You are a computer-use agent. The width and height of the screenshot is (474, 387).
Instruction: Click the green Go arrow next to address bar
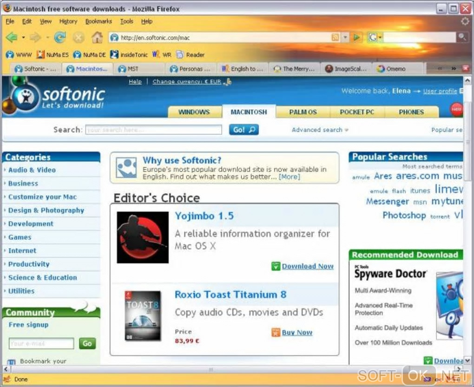[357, 38]
